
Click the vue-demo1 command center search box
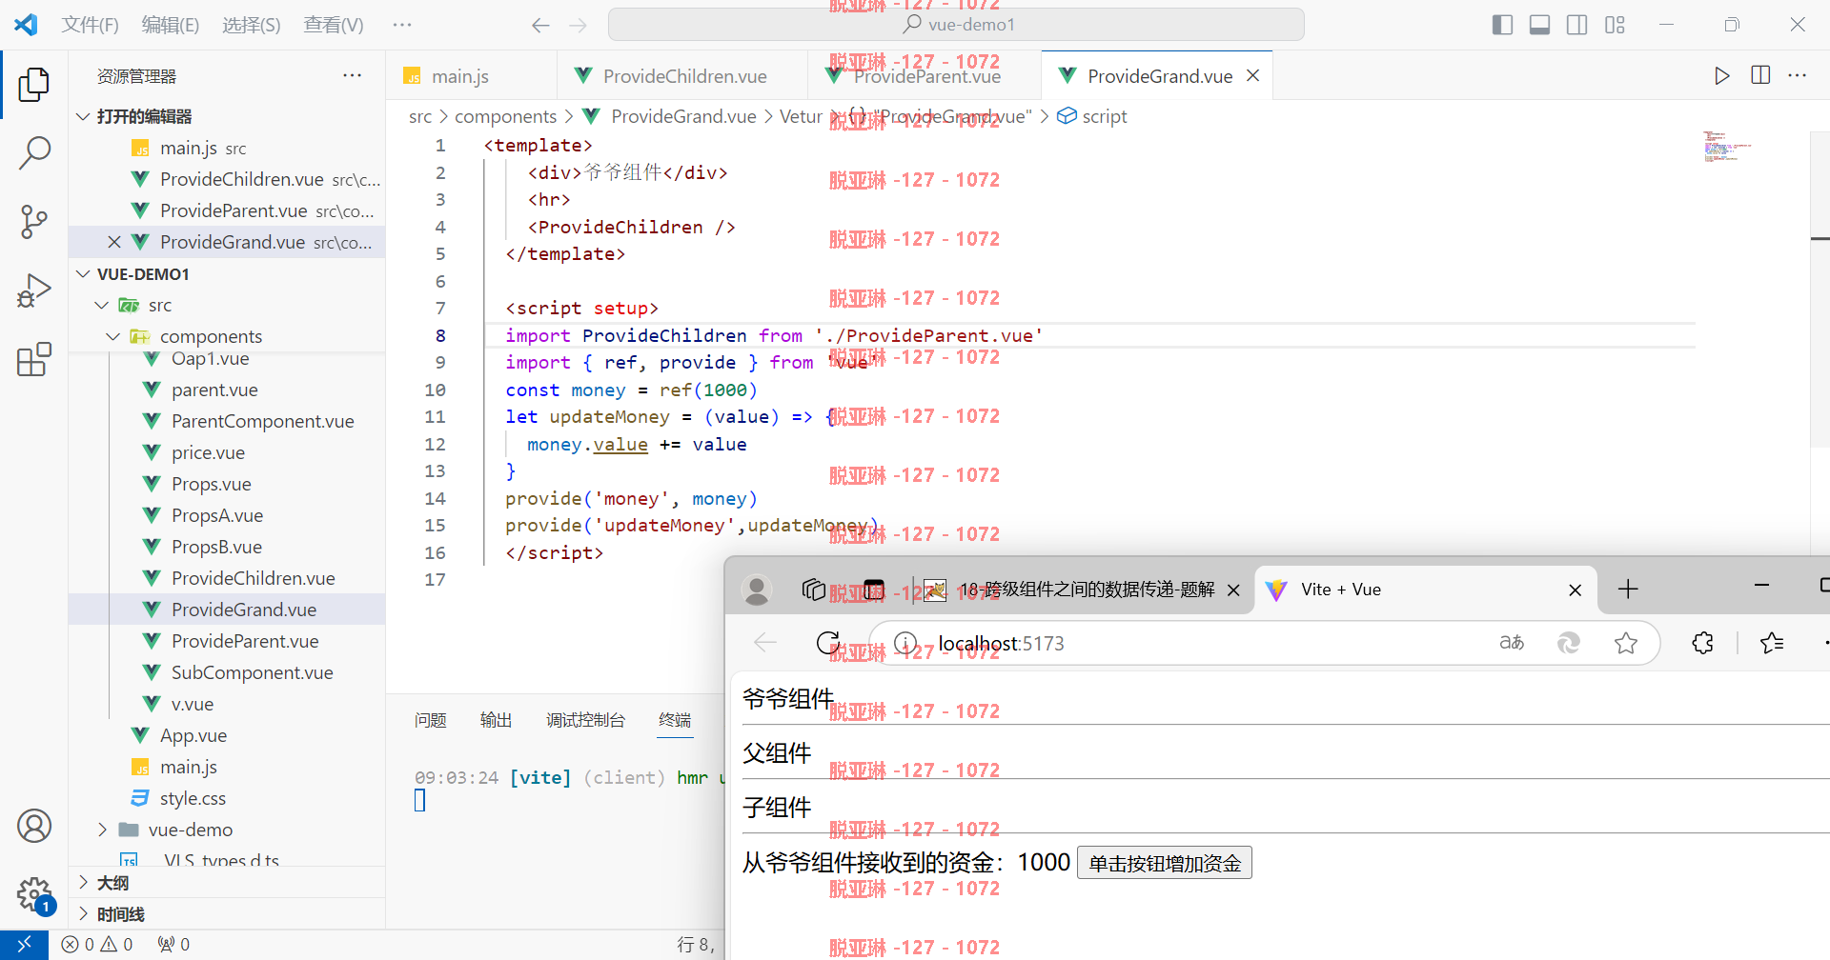click(x=956, y=25)
